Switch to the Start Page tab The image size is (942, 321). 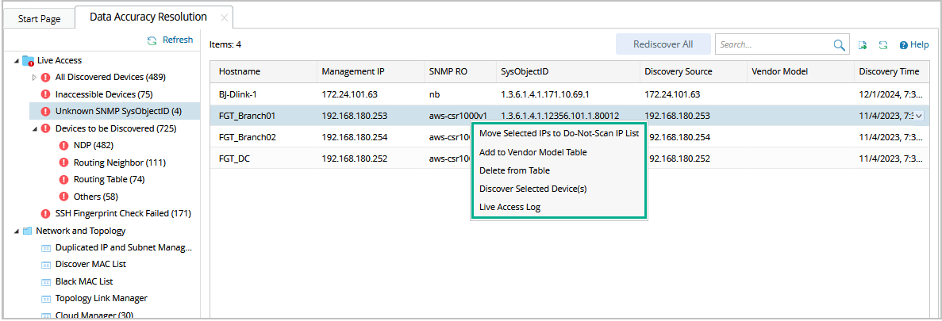coord(39,18)
